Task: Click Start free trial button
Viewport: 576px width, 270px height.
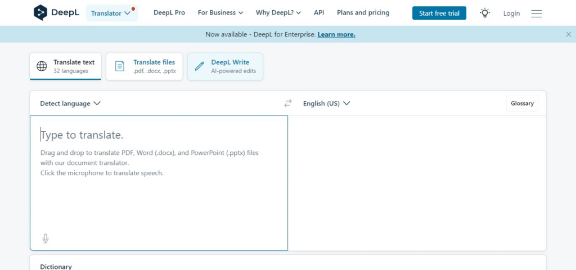Action: click(439, 13)
